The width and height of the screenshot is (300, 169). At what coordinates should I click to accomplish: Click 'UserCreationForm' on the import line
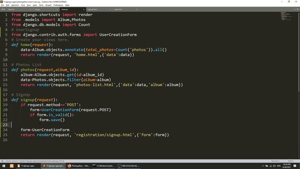point(118,35)
